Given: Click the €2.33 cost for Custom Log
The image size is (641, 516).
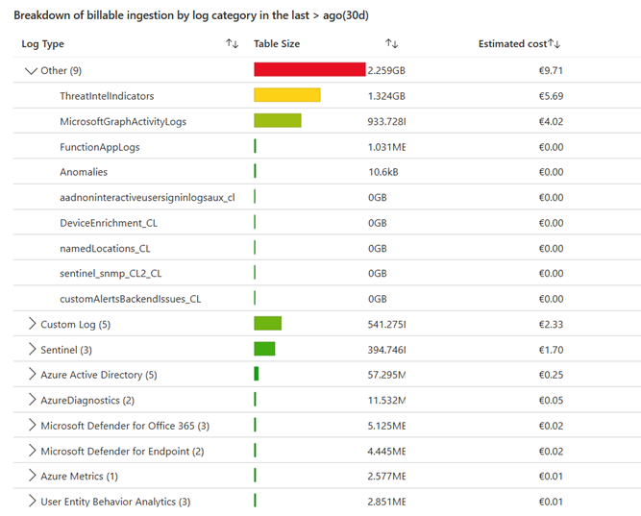Looking at the screenshot, I should [551, 324].
